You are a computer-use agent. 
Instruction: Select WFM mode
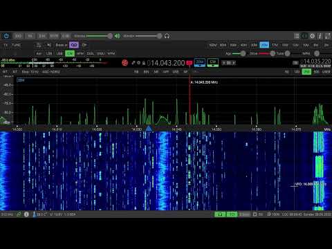tap(111, 53)
